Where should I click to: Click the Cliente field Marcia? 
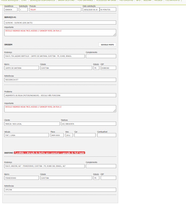click(32, 124)
